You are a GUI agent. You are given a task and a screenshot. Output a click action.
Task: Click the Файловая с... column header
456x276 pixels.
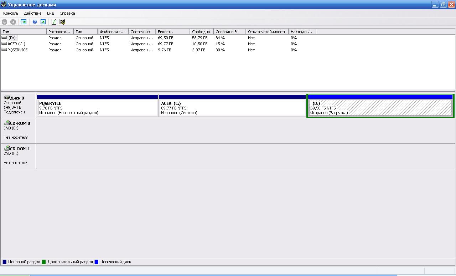coord(113,32)
